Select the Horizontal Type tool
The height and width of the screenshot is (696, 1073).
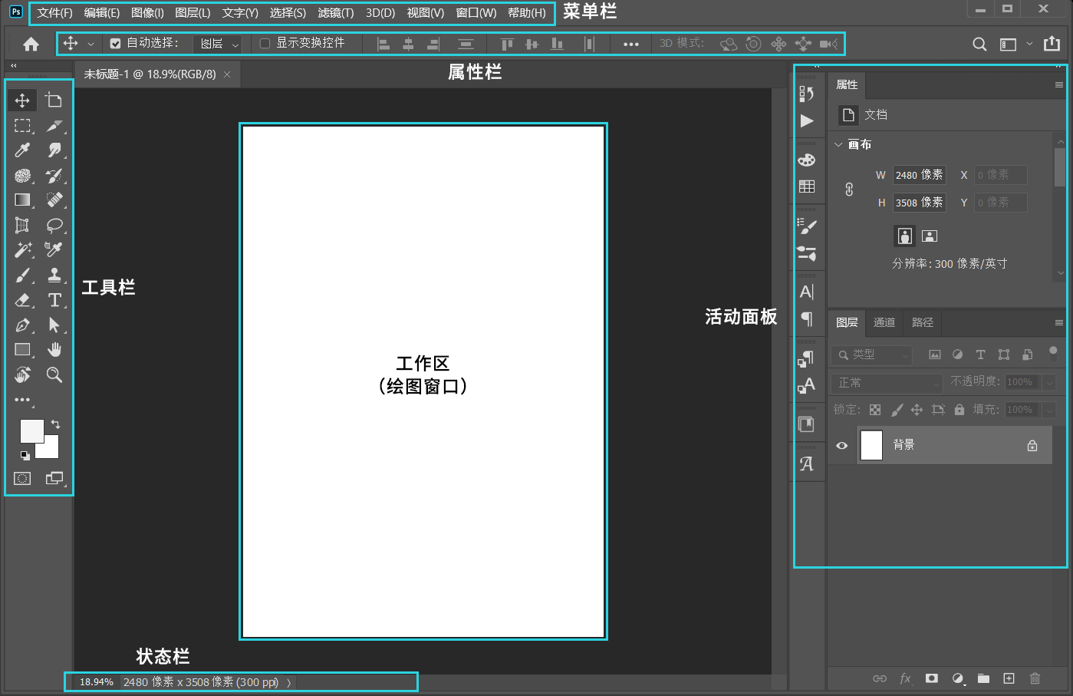[x=54, y=300]
